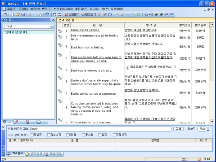Screen dimensions: 216x162
Task: Click the 정확도 60% value field
Action: [x=202, y=129]
